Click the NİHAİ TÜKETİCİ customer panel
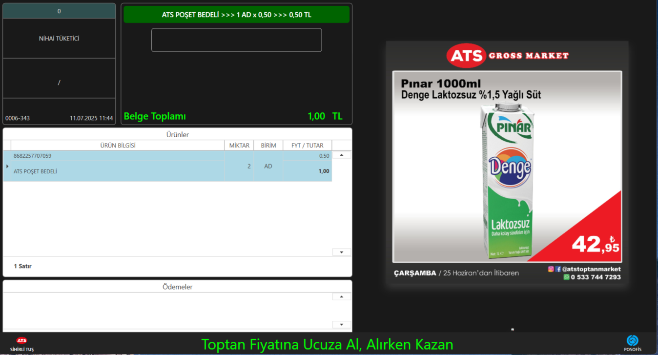This screenshot has height=355, width=658. [59, 38]
